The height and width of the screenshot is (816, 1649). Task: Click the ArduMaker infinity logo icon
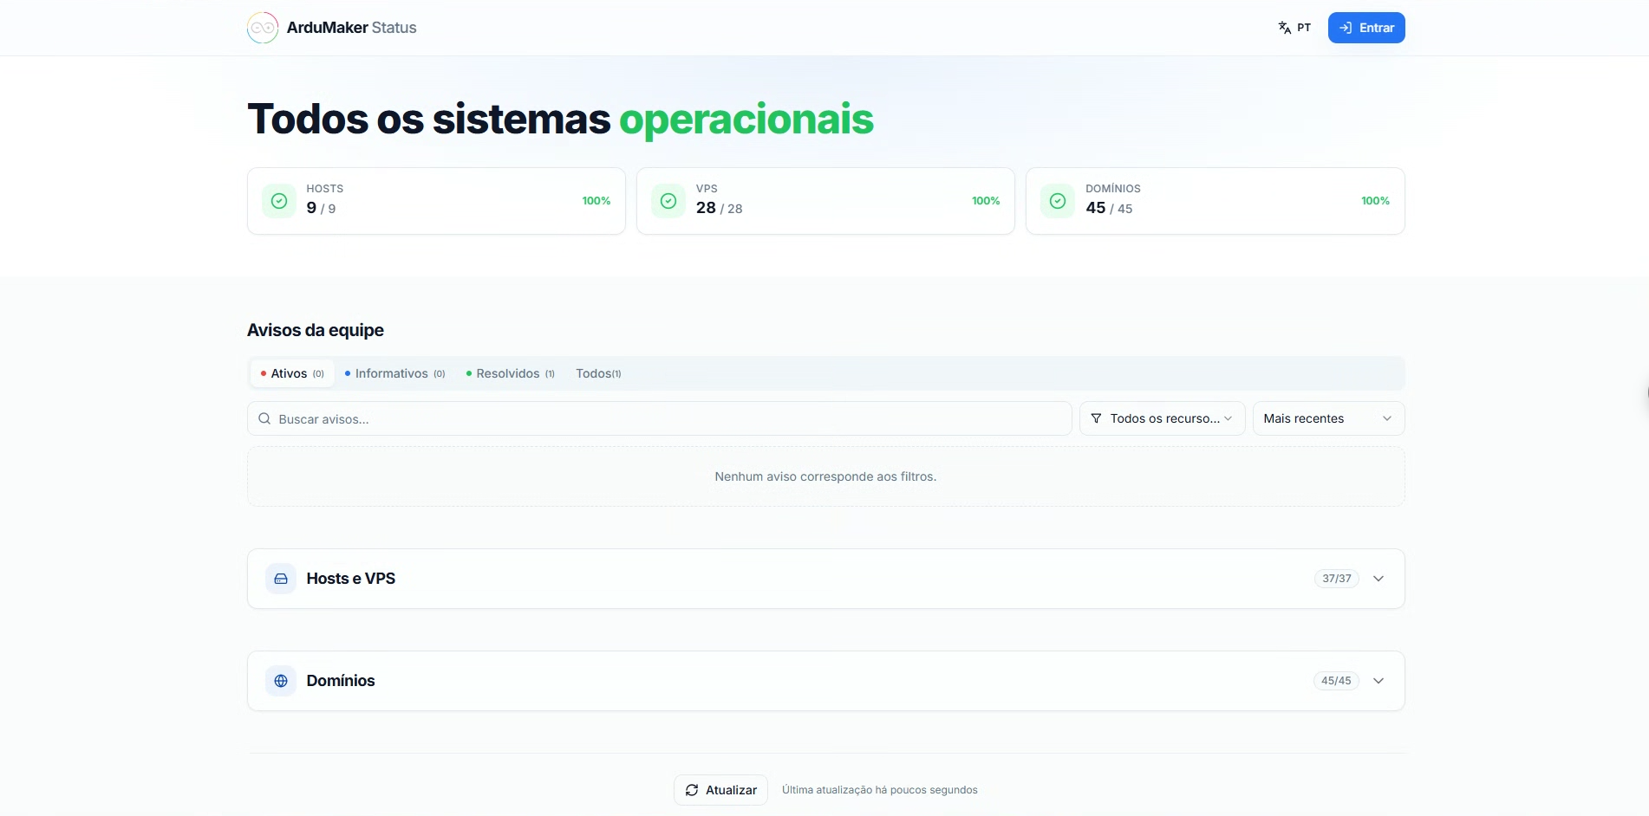pos(263,28)
